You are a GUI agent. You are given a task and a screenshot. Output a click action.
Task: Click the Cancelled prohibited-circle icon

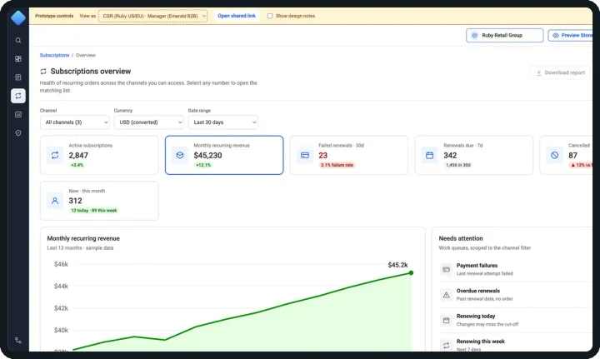point(555,155)
